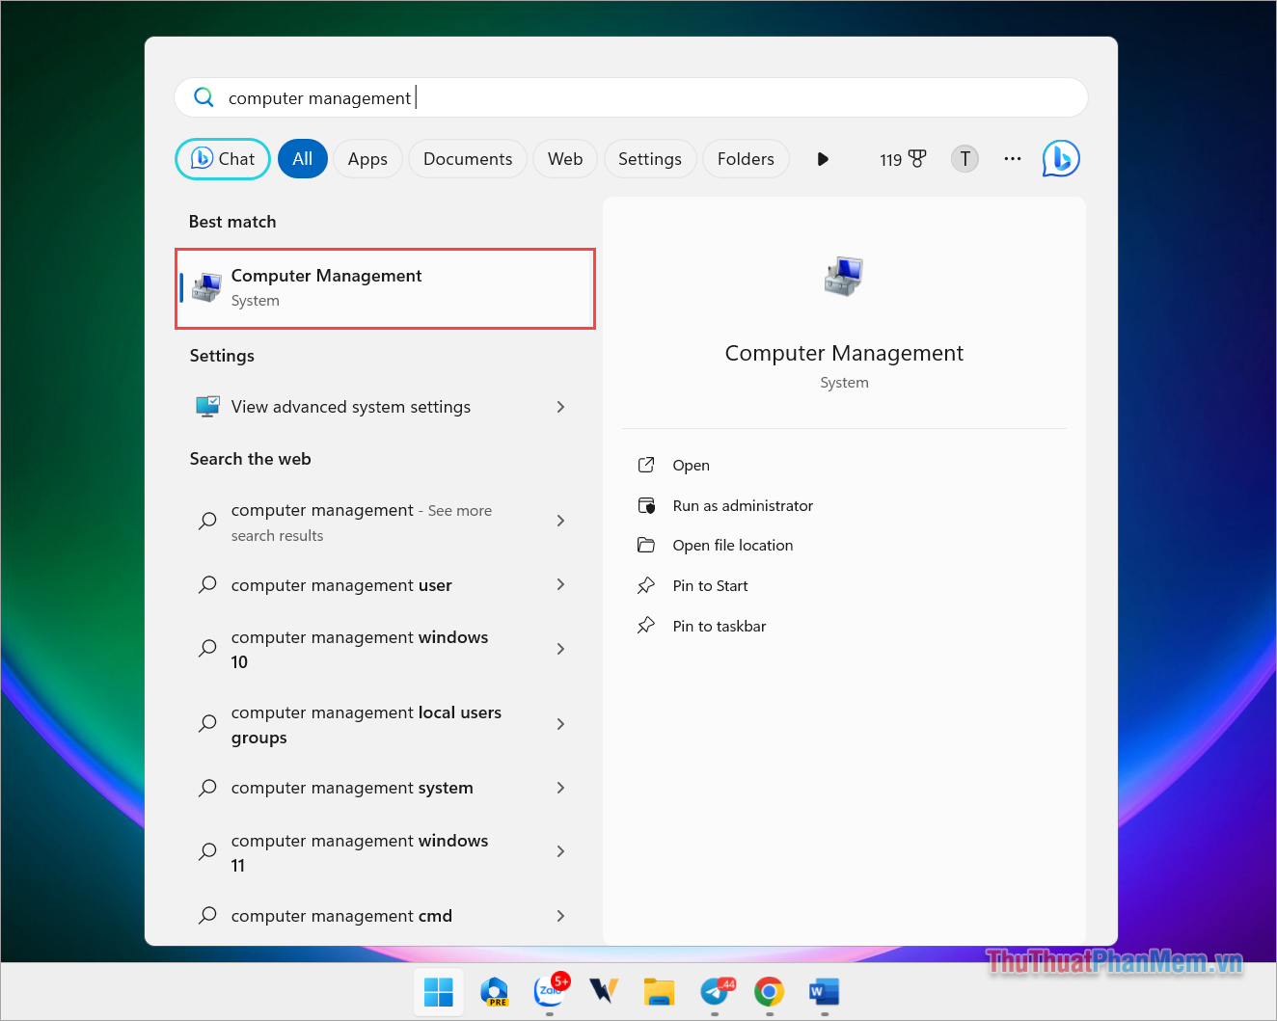Click the Computer Management icon in the preview panel

(843, 277)
